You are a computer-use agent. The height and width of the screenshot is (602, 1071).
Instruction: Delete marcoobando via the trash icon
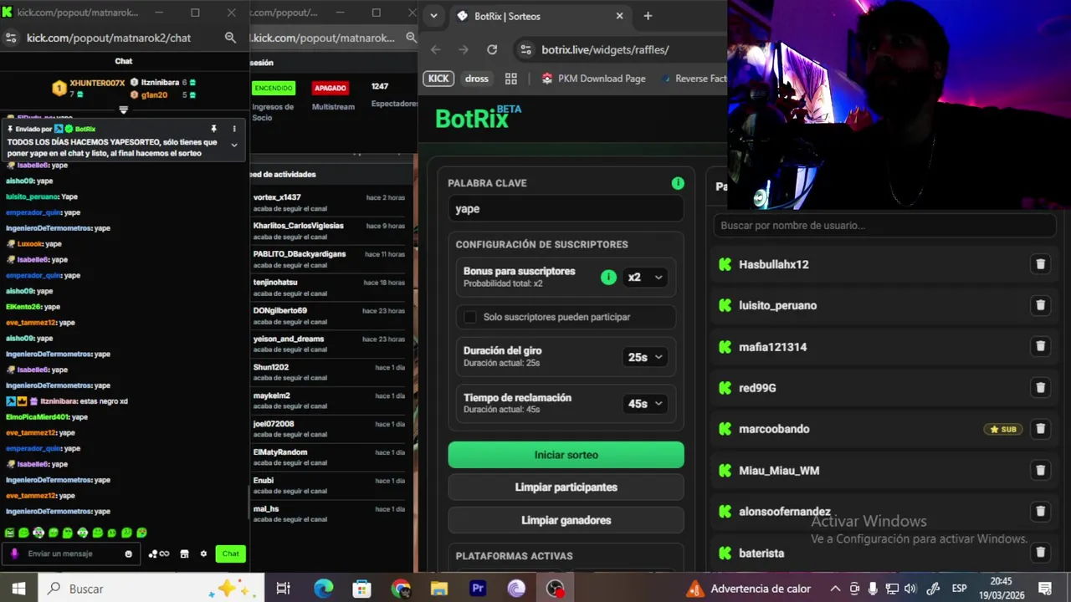pyautogui.click(x=1040, y=429)
